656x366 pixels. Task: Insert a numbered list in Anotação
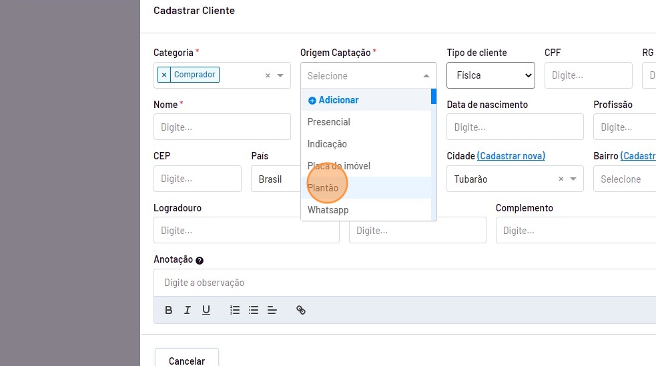[x=235, y=310]
